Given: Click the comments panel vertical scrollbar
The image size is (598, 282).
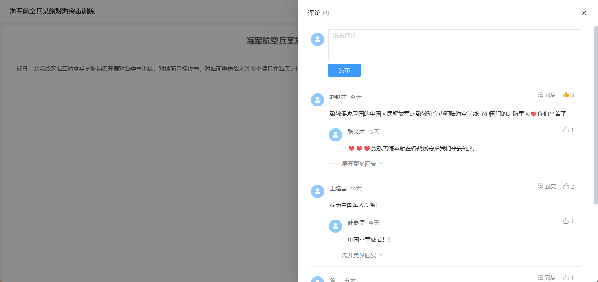Looking at the screenshot, I should coord(596,114).
